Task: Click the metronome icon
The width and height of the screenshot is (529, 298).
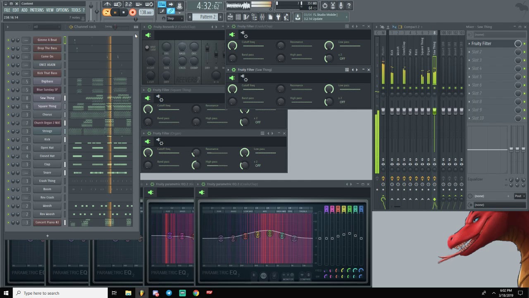Action: pos(107,5)
